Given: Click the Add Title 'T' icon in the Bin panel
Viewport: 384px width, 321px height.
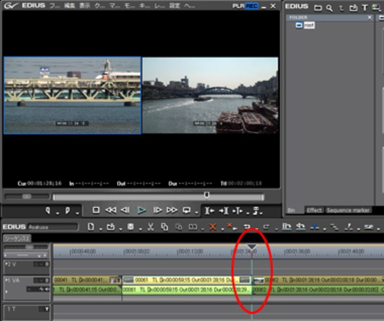Looking at the screenshot, I should click(364, 7).
